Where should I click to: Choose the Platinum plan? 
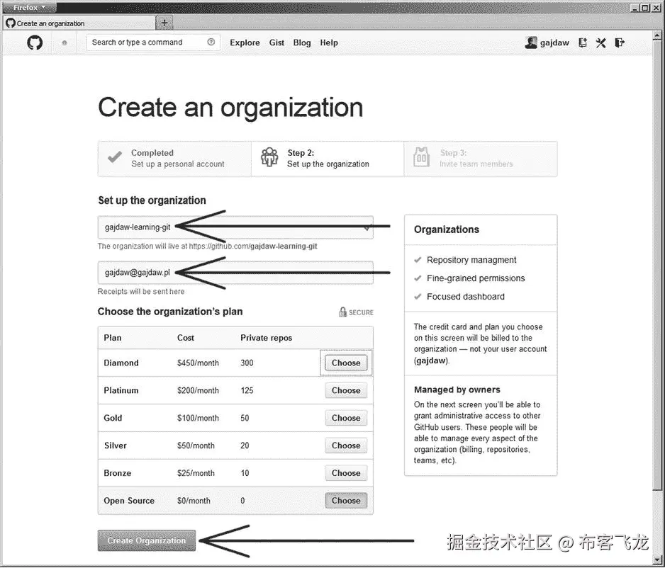pyautogui.click(x=346, y=390)
